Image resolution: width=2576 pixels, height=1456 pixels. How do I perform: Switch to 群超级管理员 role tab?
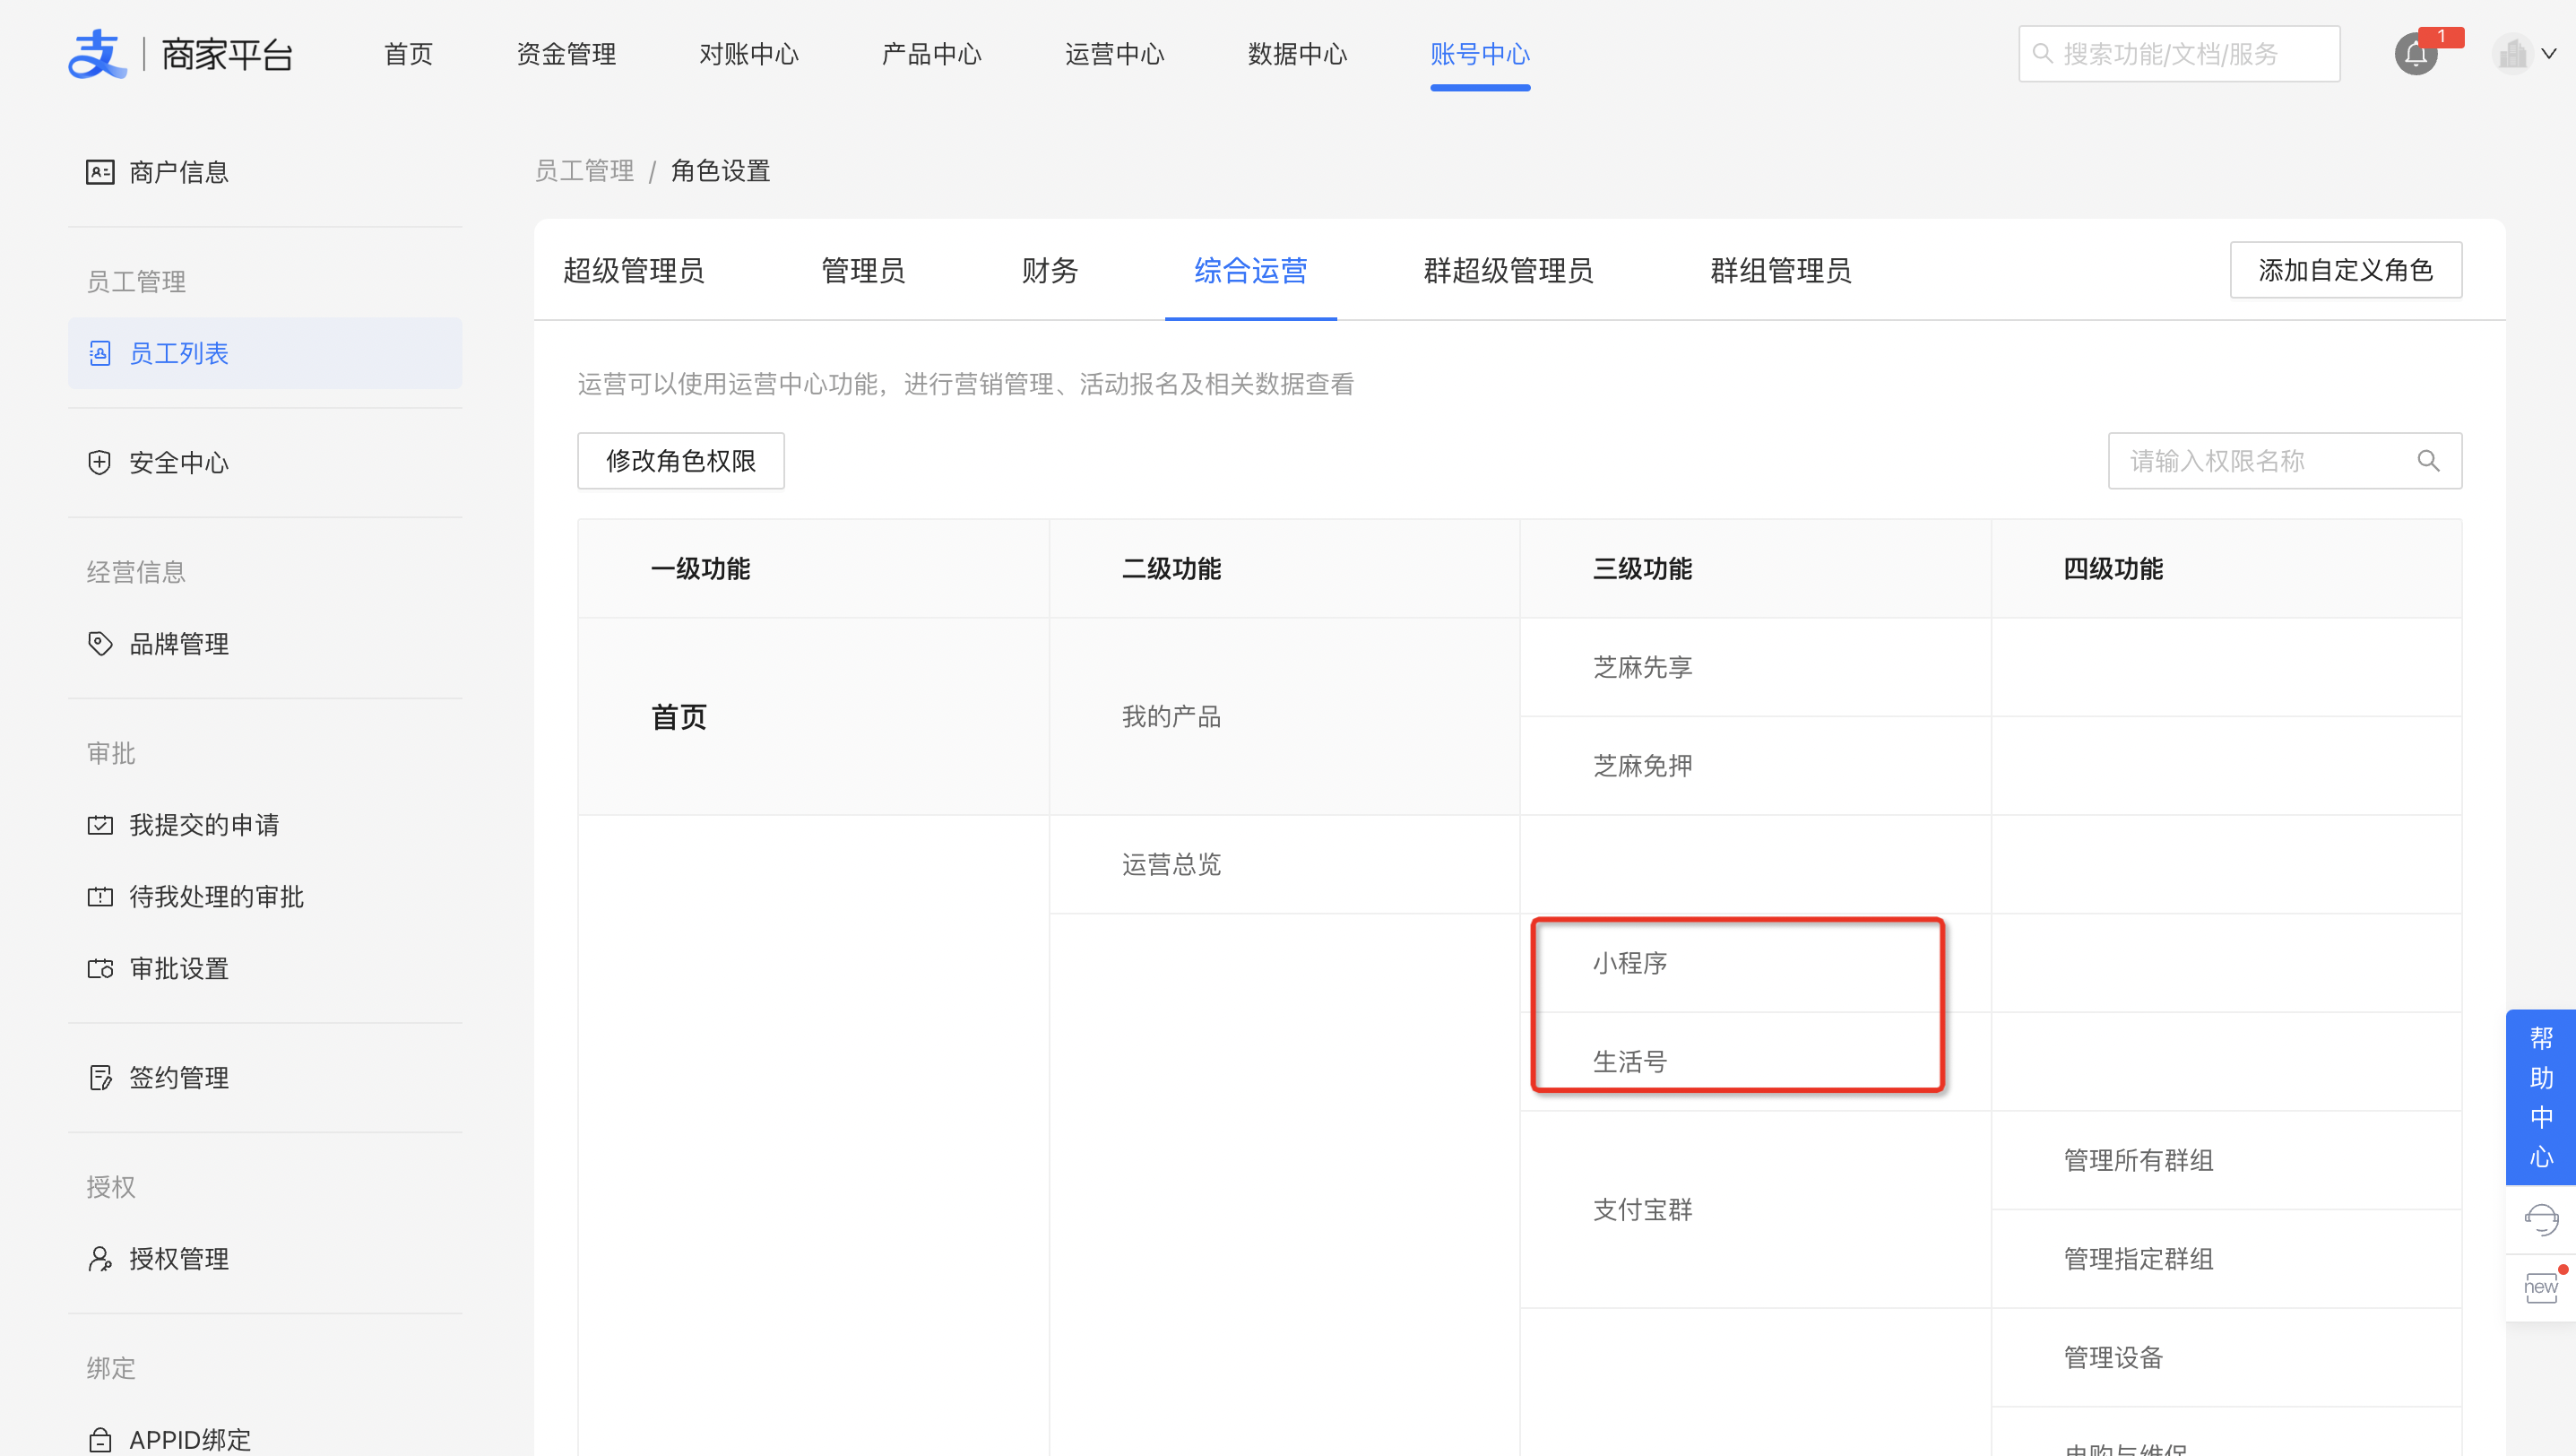tap(1508, 270)
